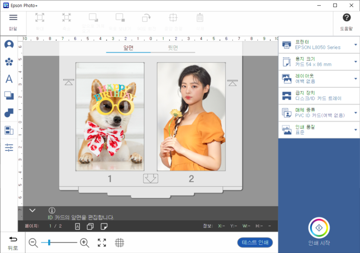
Task: Click the 'ID 카드의 앞면을 편집합니다.' message text
Action: pyautogui.click(x=81, y=217)
